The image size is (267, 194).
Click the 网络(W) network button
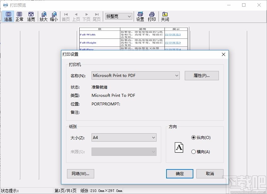pos(80,173)
